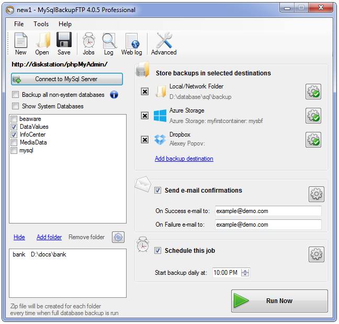Uncheck the DataValues database

click(x=14, y=127)
